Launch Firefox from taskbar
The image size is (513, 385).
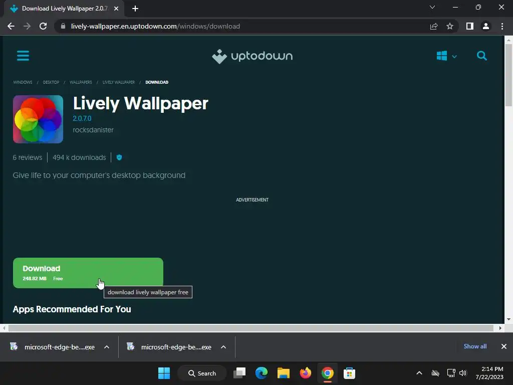click(x=306, y=373)
